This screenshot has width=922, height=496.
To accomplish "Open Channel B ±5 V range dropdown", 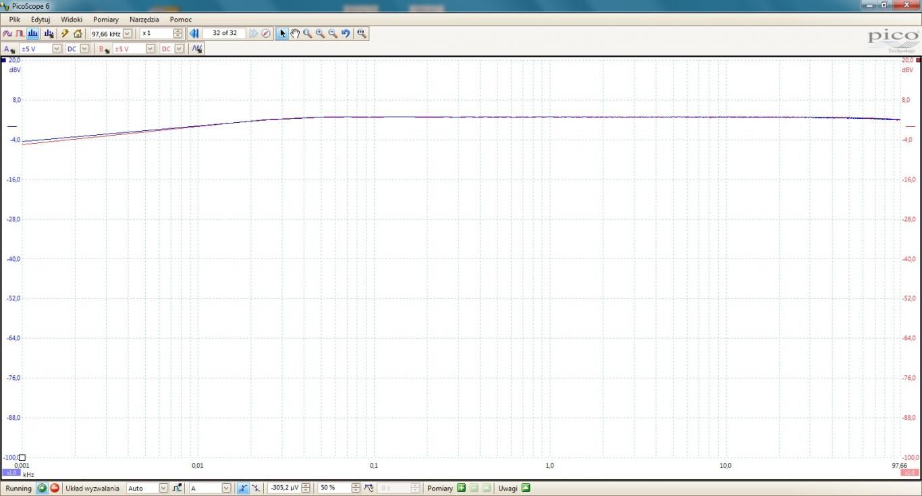I will pos(150,49).
